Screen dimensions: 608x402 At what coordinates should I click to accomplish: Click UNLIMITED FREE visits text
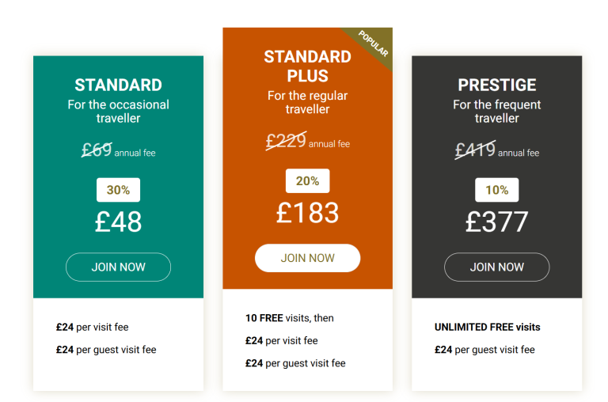coord(487,327)
